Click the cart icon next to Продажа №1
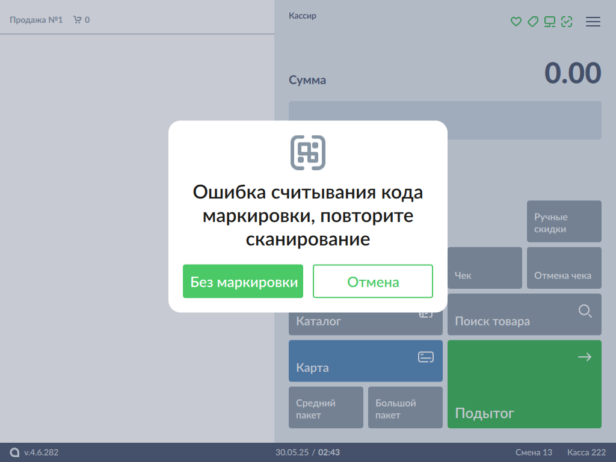This screenshot has width=616, height=462. tap(77, 20)
